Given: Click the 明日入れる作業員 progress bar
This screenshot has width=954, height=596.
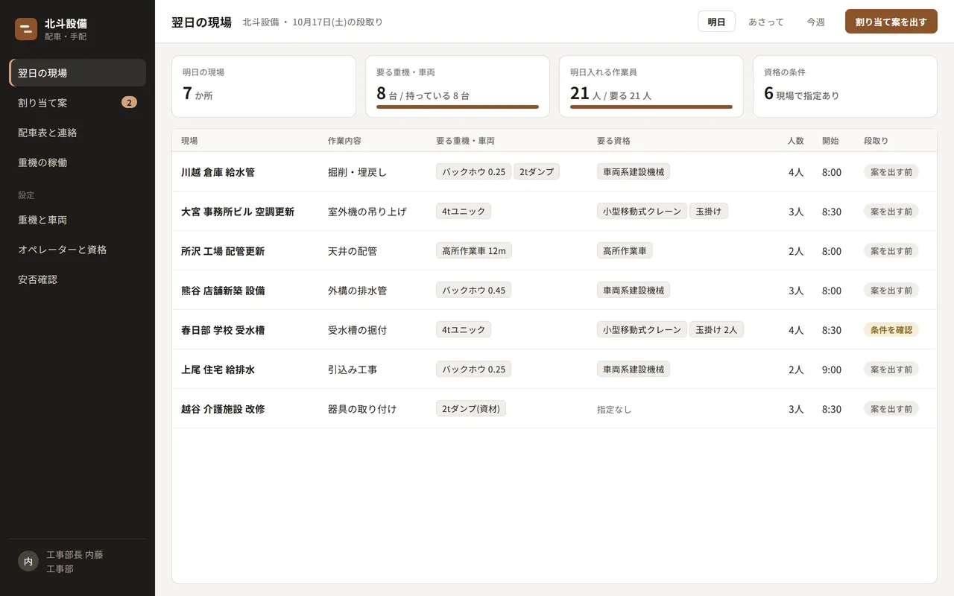Looking at the screenshot, I should (x=651, y=107).
